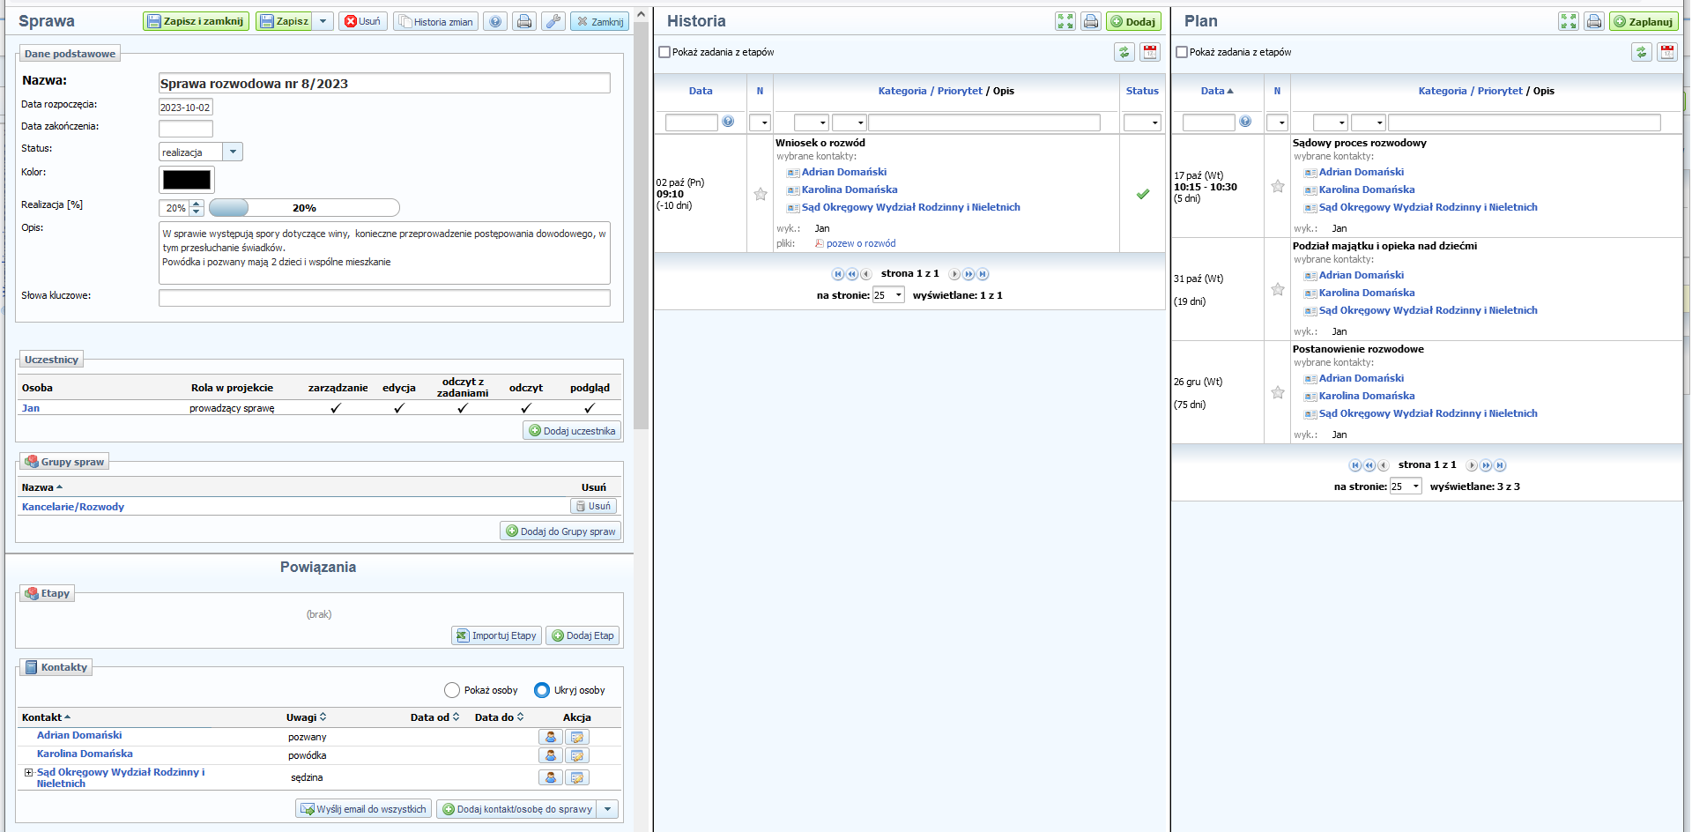Click the Zapisz i zamknij button
The height and width of the screenshot is (832, 1692).
pyautogui.click(x=196, y=21)
